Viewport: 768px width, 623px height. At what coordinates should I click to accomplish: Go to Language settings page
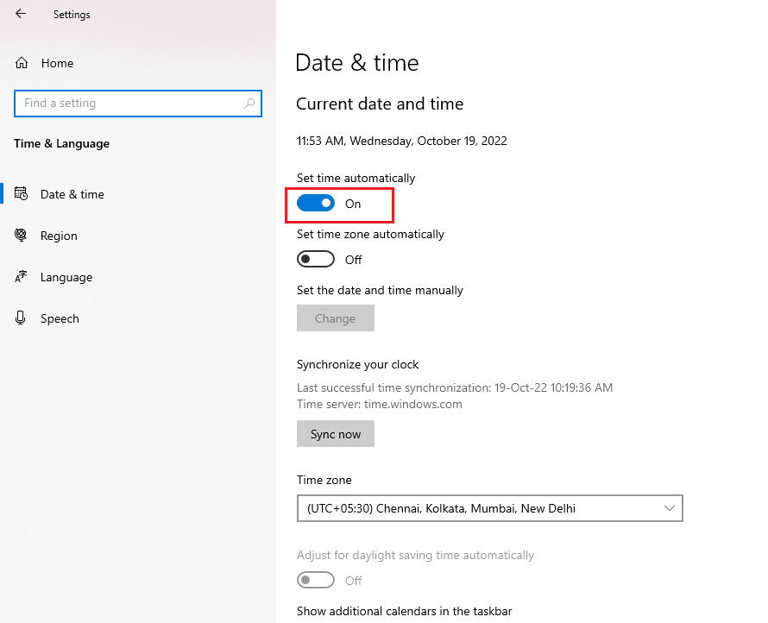(66, 277)
